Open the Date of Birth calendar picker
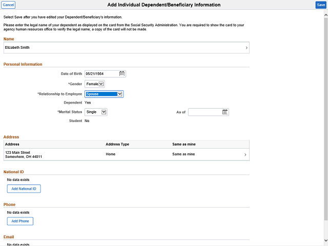Screen dimensions: 328x246 click(x=122, y=74)
